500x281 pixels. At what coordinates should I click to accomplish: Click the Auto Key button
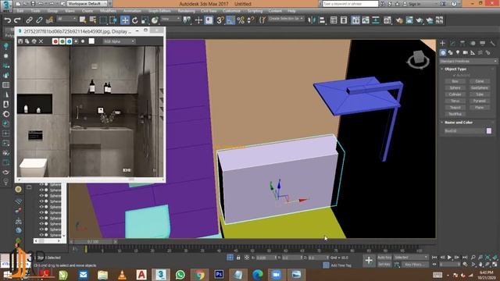(x=384, y=258)
